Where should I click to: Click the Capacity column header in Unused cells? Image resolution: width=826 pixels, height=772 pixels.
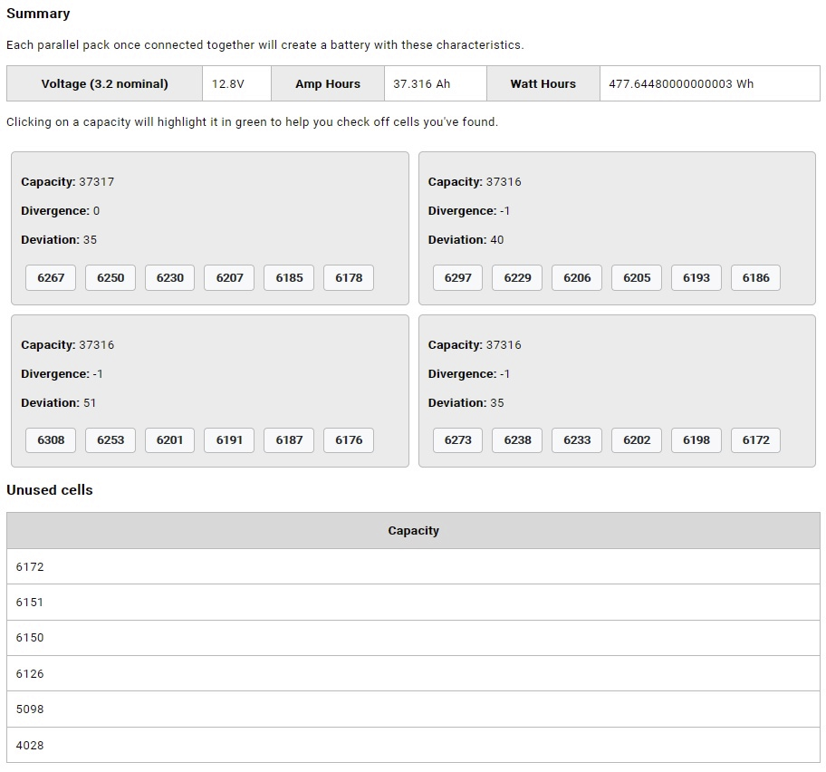point(413,531)
